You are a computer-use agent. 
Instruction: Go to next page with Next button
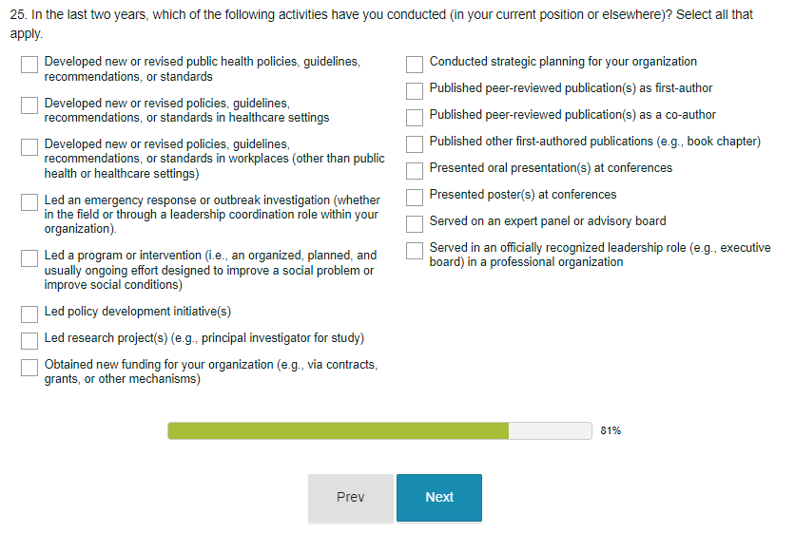point(439,498)
